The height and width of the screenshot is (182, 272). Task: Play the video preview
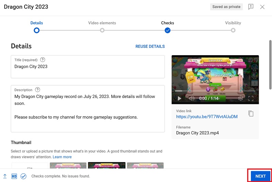pyautogui.click(x=180, y=99)
